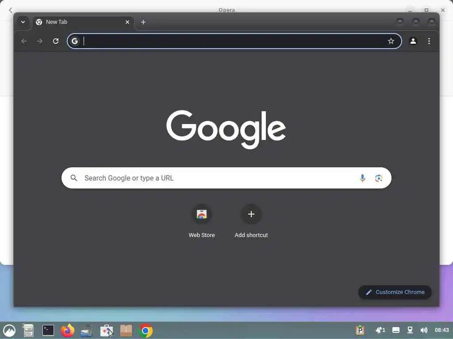This screenshot has width=453, height=339.
Task: Open the software store in taskbar
Action: (106, 330)
